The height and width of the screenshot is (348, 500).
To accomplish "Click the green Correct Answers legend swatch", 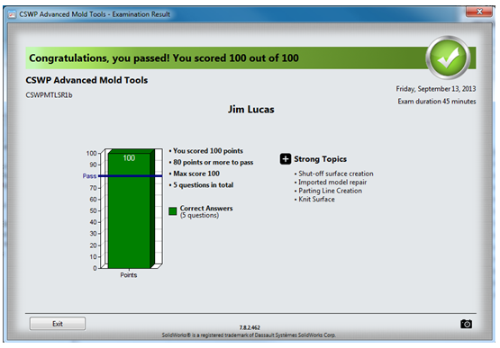I will 172,211.
